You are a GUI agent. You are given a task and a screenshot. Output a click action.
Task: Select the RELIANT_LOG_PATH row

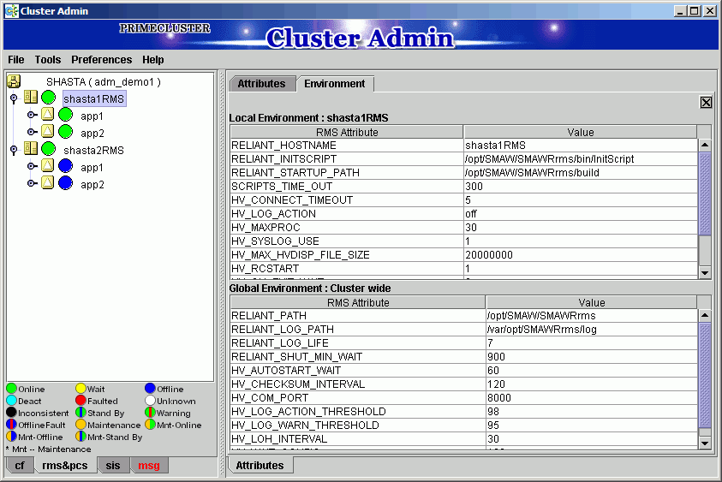464,330
